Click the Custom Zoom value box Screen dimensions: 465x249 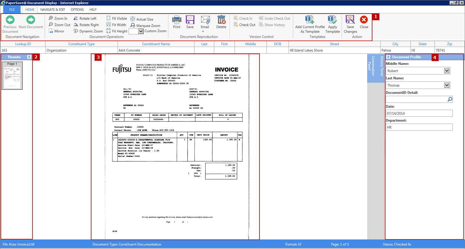pos(133,31)
